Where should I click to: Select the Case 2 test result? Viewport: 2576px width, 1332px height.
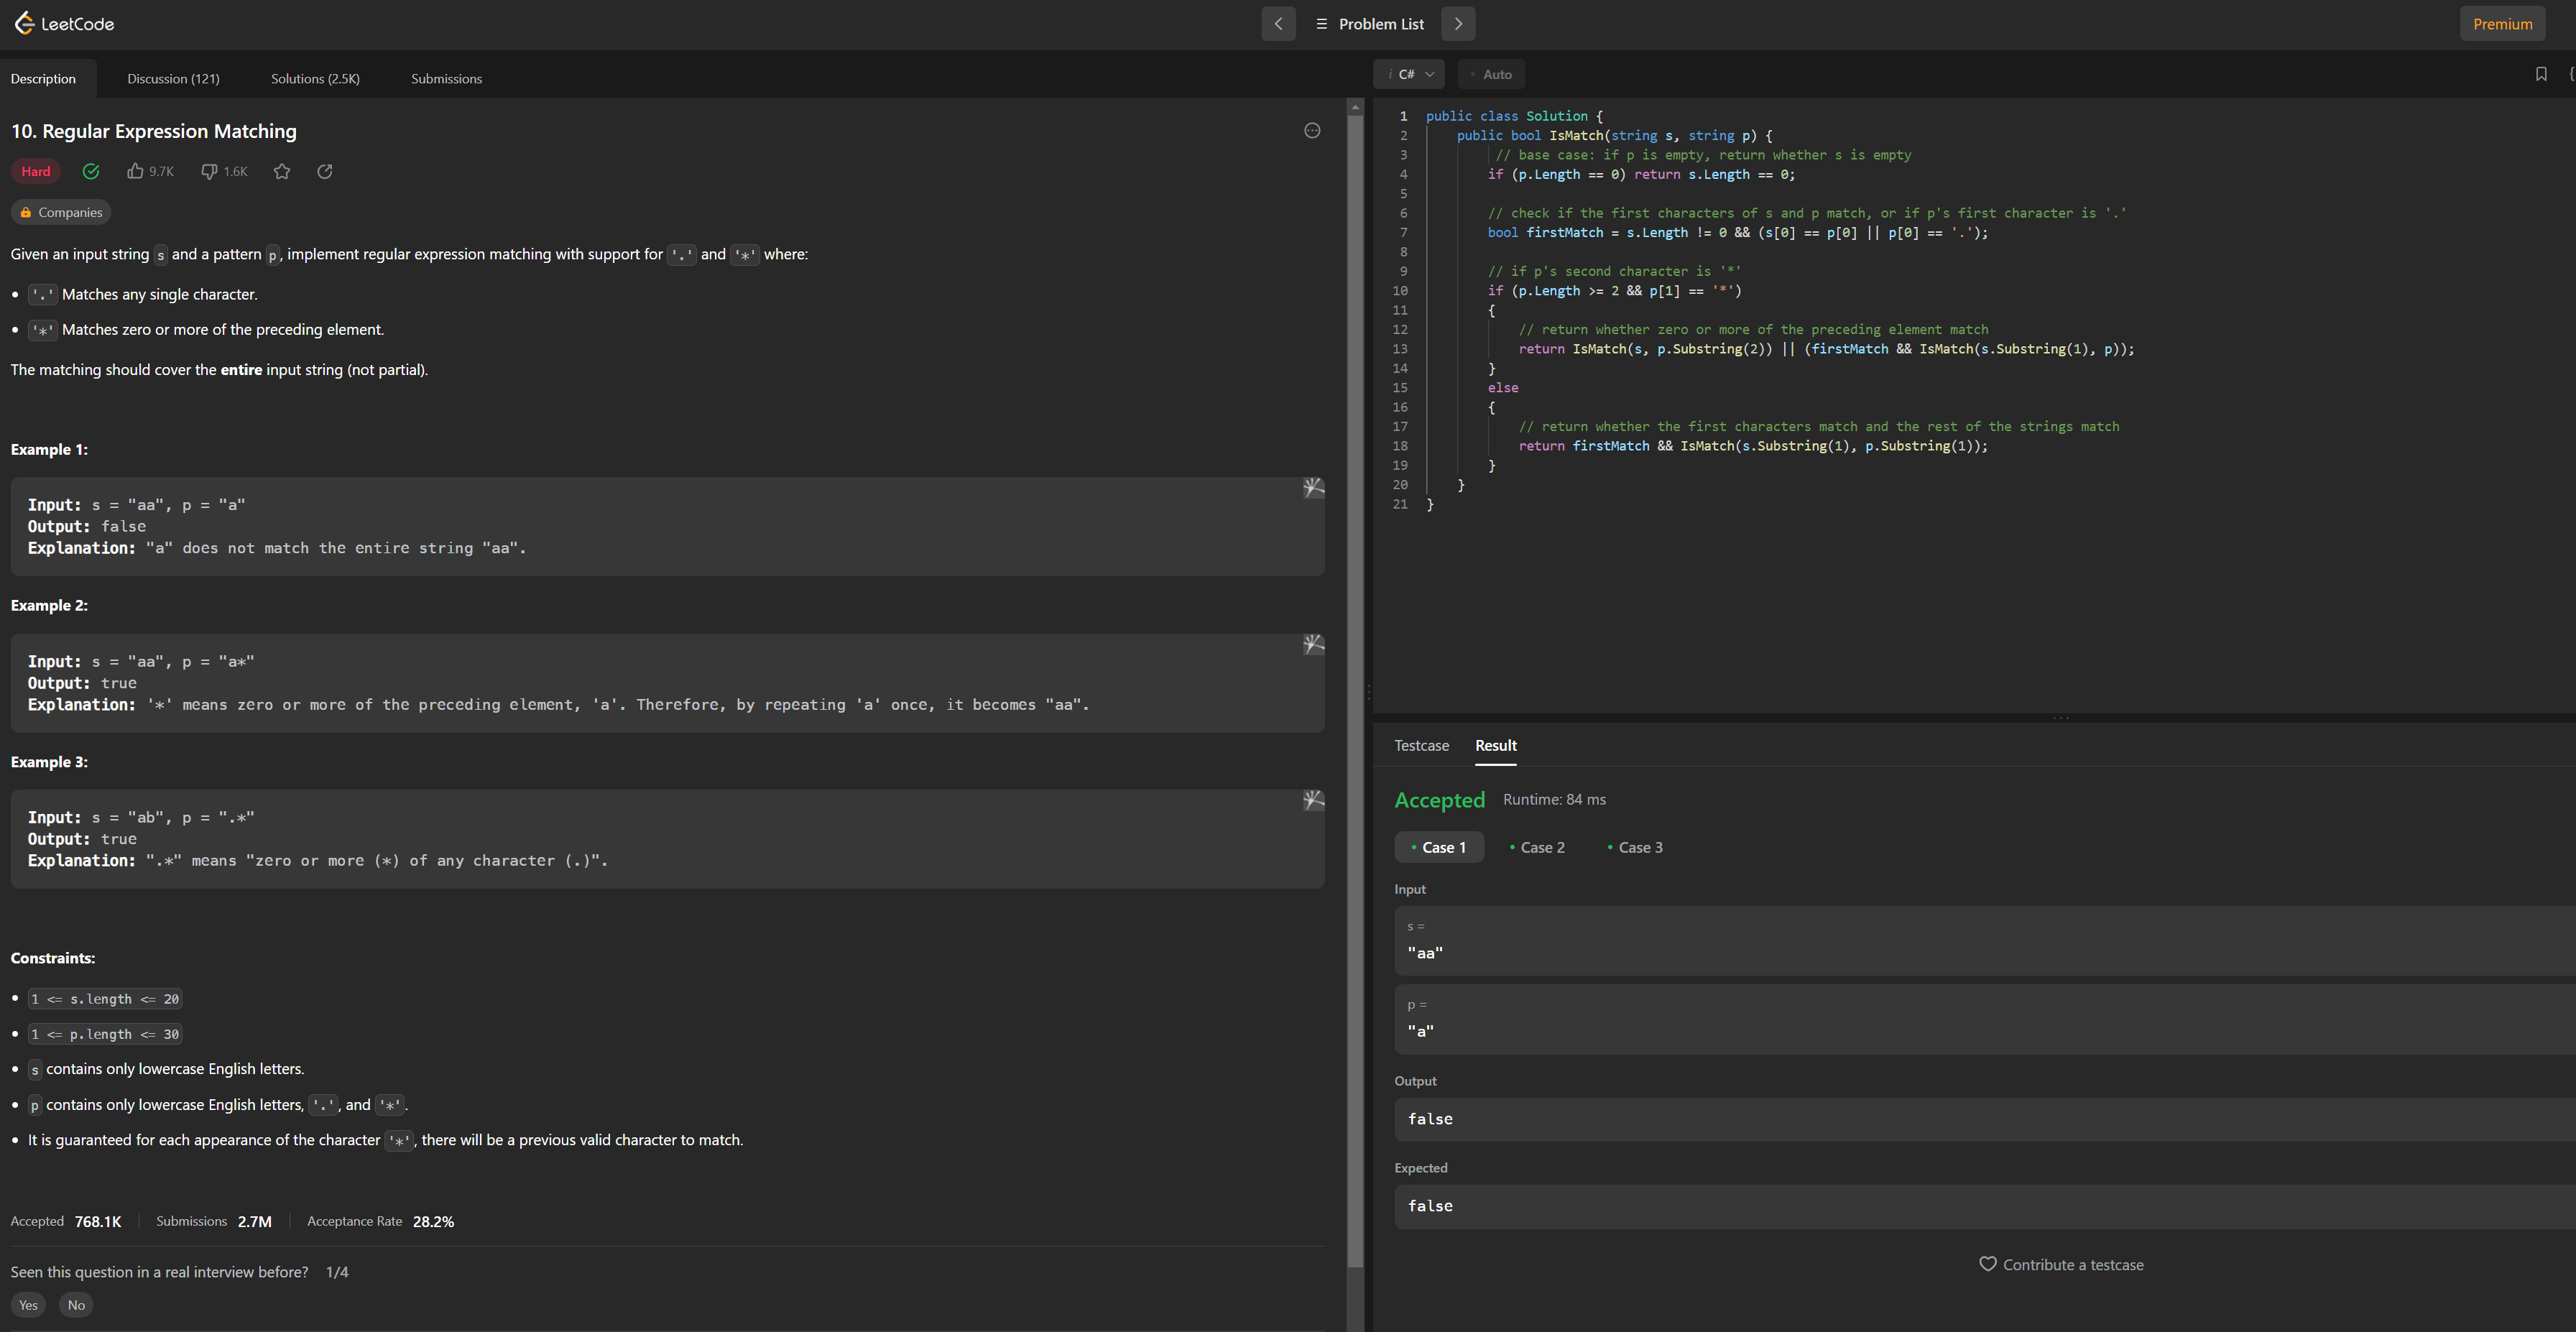[1537, 847]
